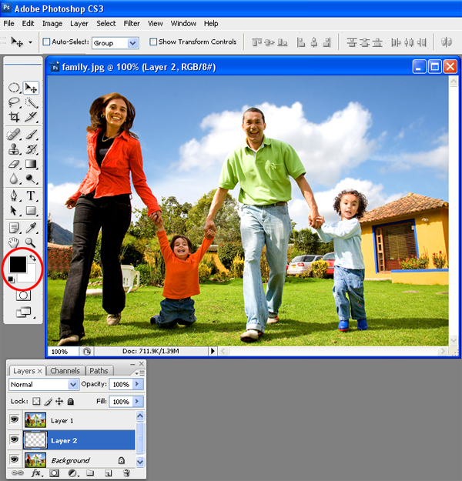This screenshot has height=481, width=462.
Task: Enable the Auto-Select checkbox
Action: point(47,42)
